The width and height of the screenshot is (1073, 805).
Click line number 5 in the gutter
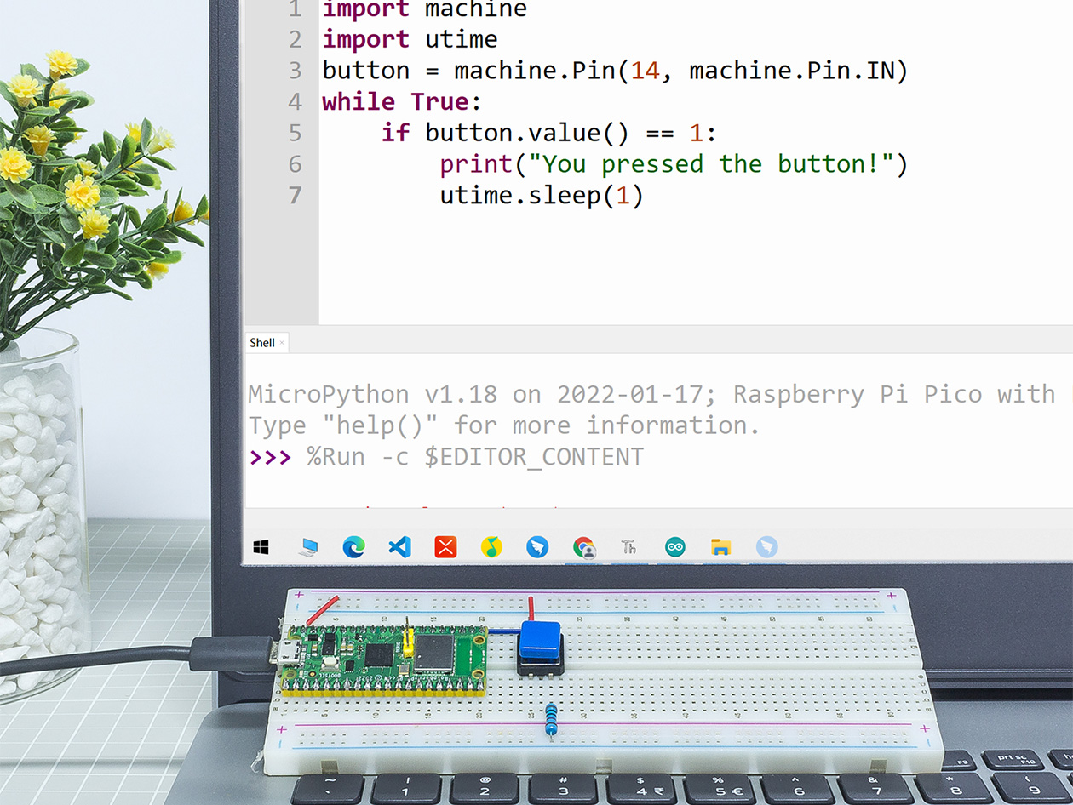click(295, 133)
